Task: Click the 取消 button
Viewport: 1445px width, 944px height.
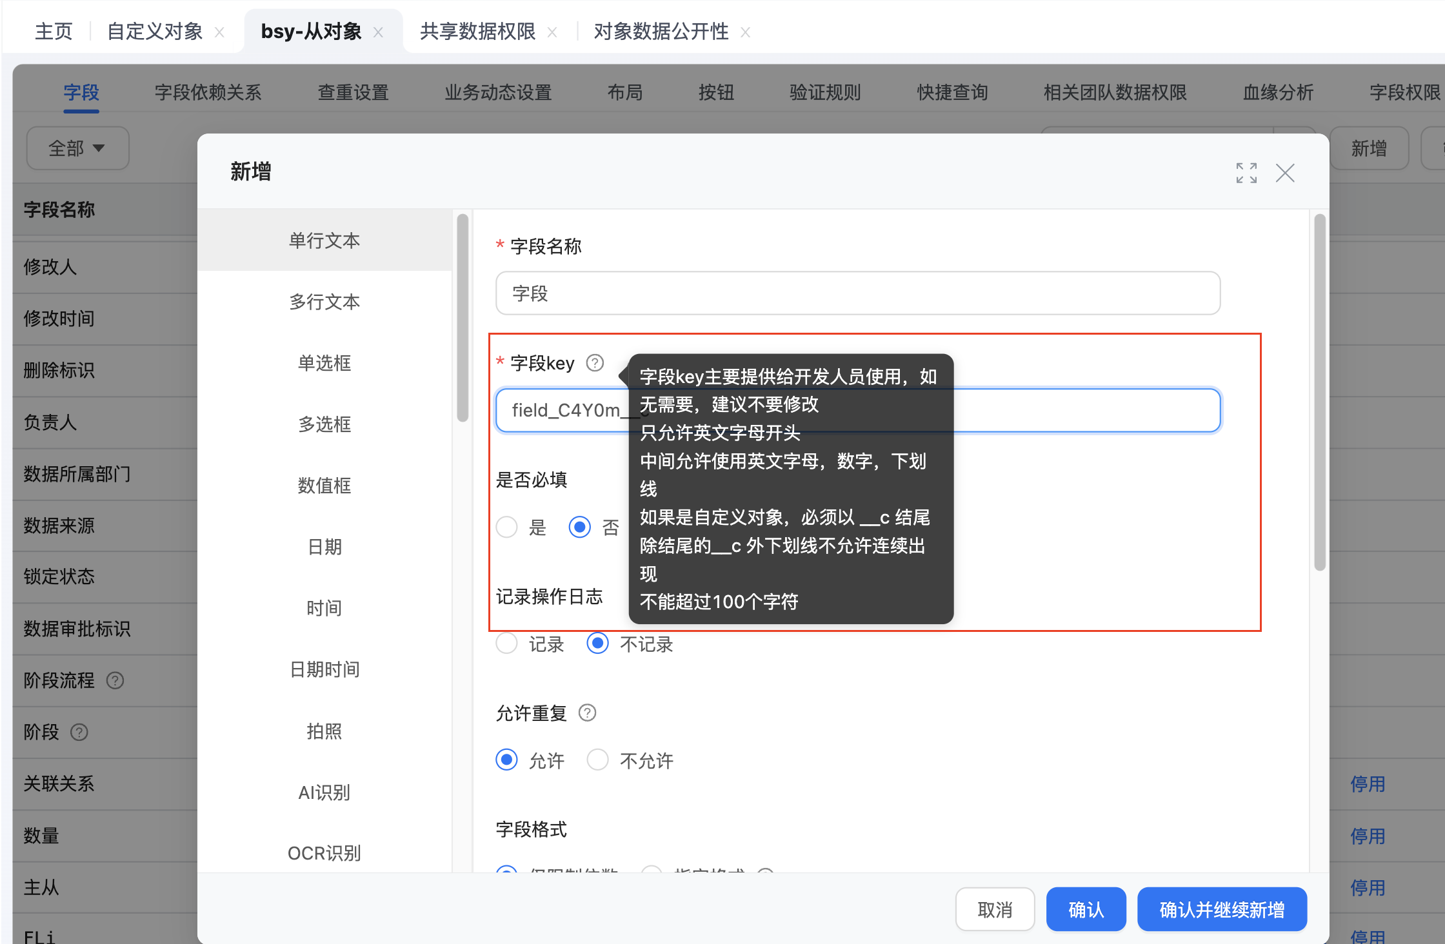Action: click(995, 909)
